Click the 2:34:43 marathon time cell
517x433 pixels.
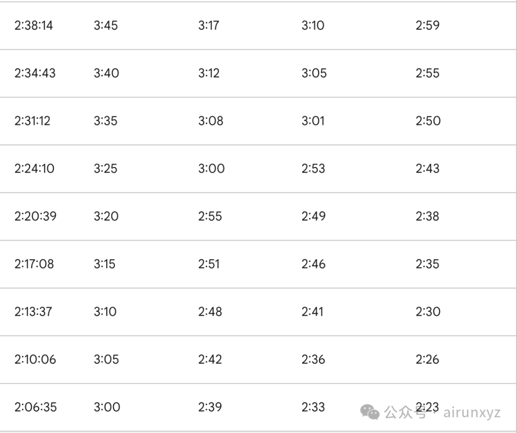(x=35, y=73)
